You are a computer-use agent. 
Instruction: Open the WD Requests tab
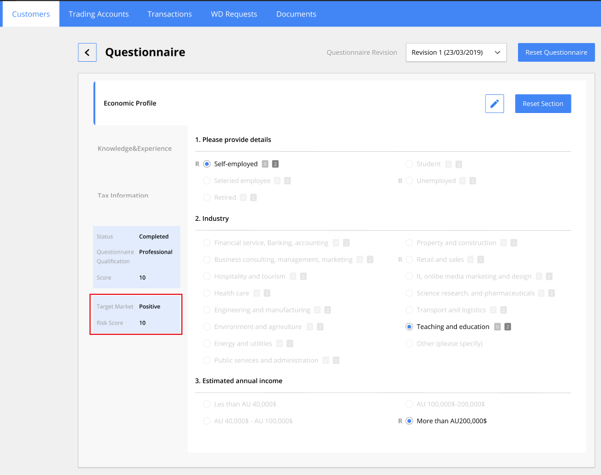coord(234,14)
